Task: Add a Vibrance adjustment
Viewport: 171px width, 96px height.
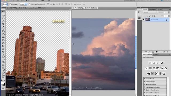Action: tap(146, 68)
